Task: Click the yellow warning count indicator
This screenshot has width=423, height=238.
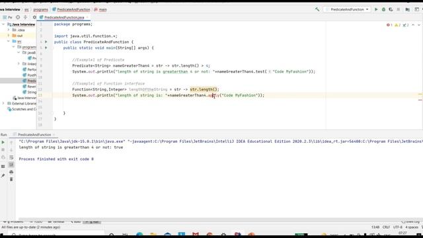Action: [397, 25]
